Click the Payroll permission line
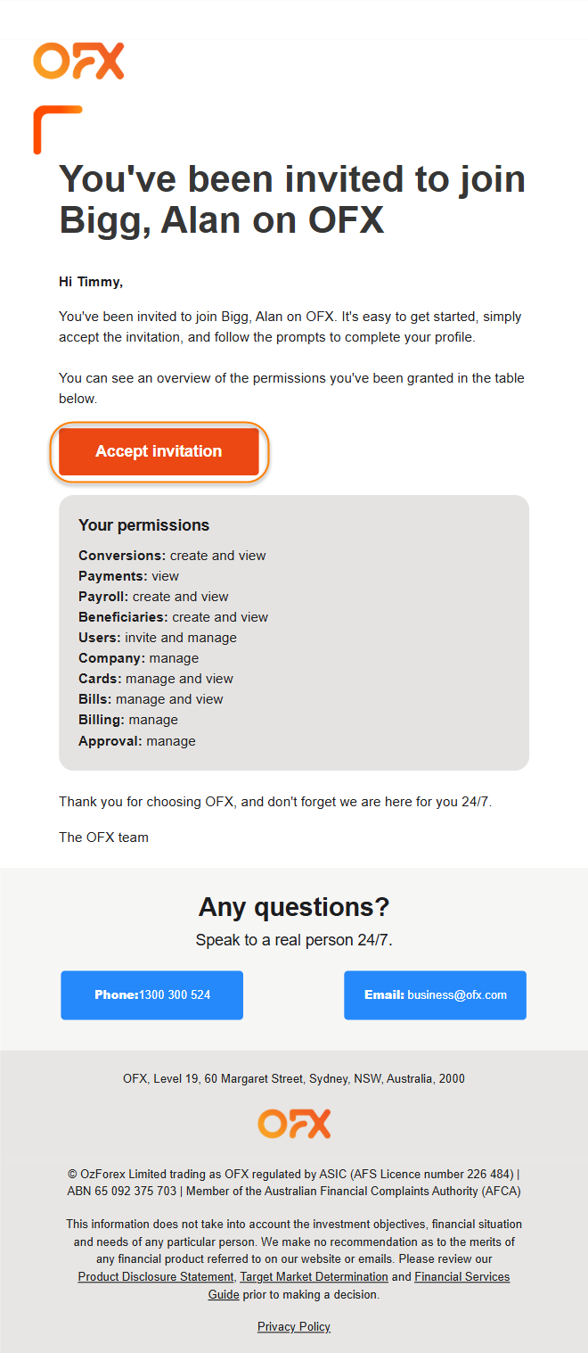588x1353 pixels. tap(153, 597)
